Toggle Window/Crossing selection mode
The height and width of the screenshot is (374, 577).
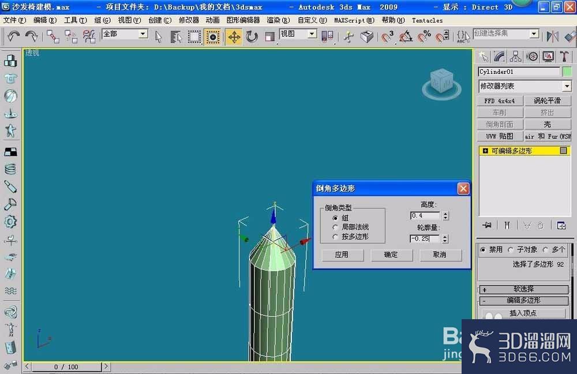(213, 37)
